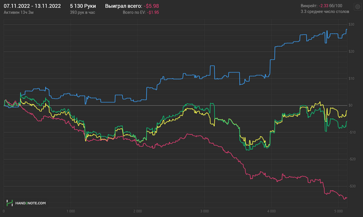Click the '393 рук в час' rate text
This screenshot has width=363, height=217.
(x=82, y=12)
